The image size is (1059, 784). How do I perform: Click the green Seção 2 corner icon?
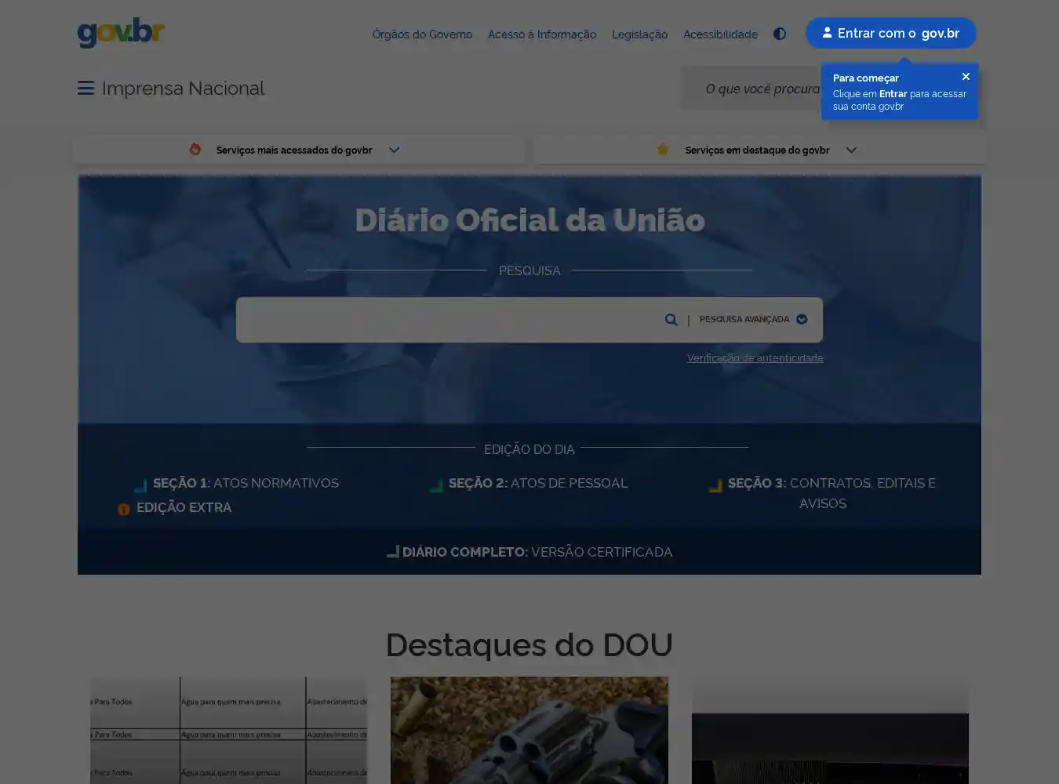click(x=436, y=485)
